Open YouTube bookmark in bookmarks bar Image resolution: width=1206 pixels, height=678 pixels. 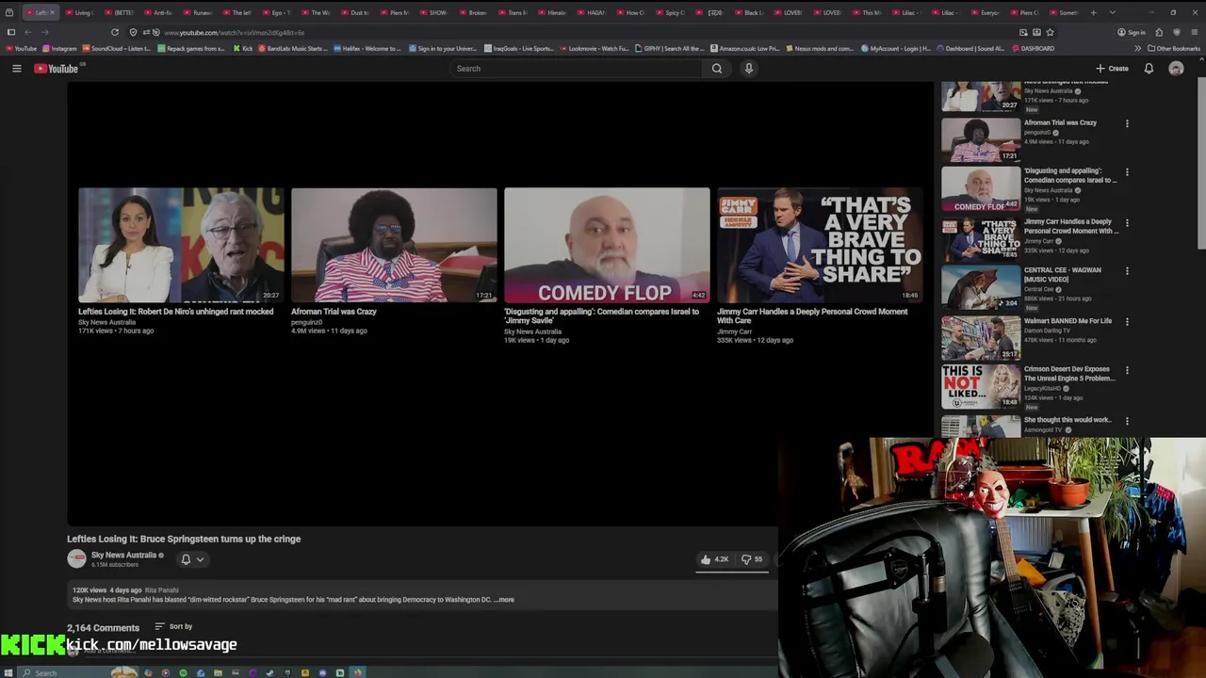(x=21, y=48)
